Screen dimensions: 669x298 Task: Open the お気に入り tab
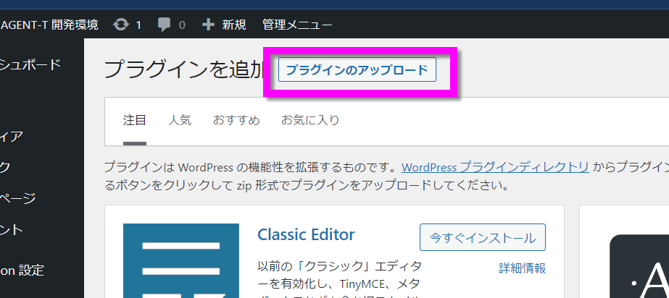coord(310,120)
